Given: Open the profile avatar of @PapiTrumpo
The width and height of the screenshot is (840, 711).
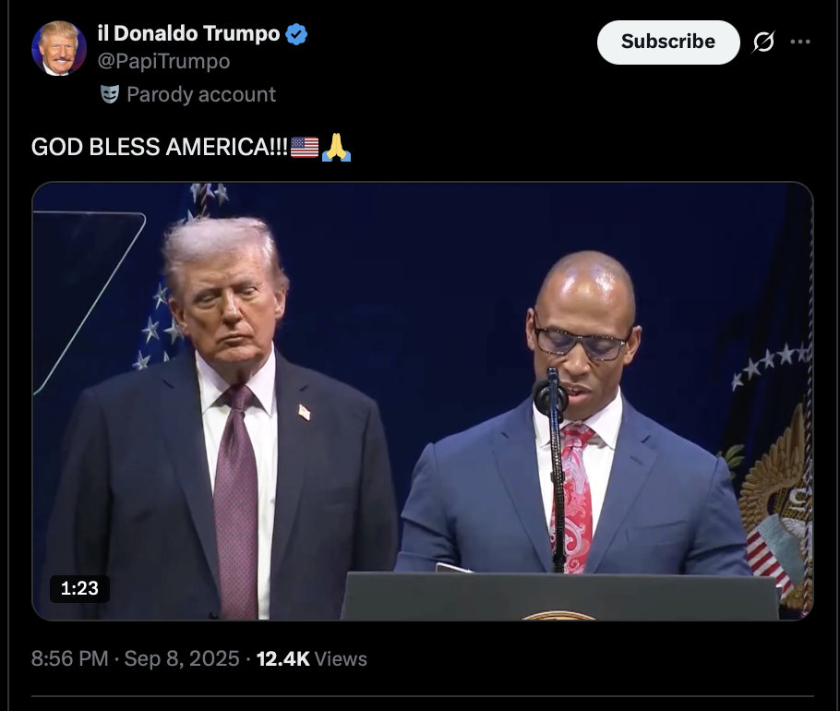Looking at the screenshot, I should (59, 48).
